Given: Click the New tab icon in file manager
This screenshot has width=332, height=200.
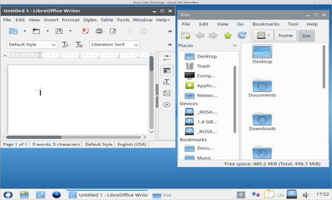Looking at the screenshot, I should coord(186,35).
